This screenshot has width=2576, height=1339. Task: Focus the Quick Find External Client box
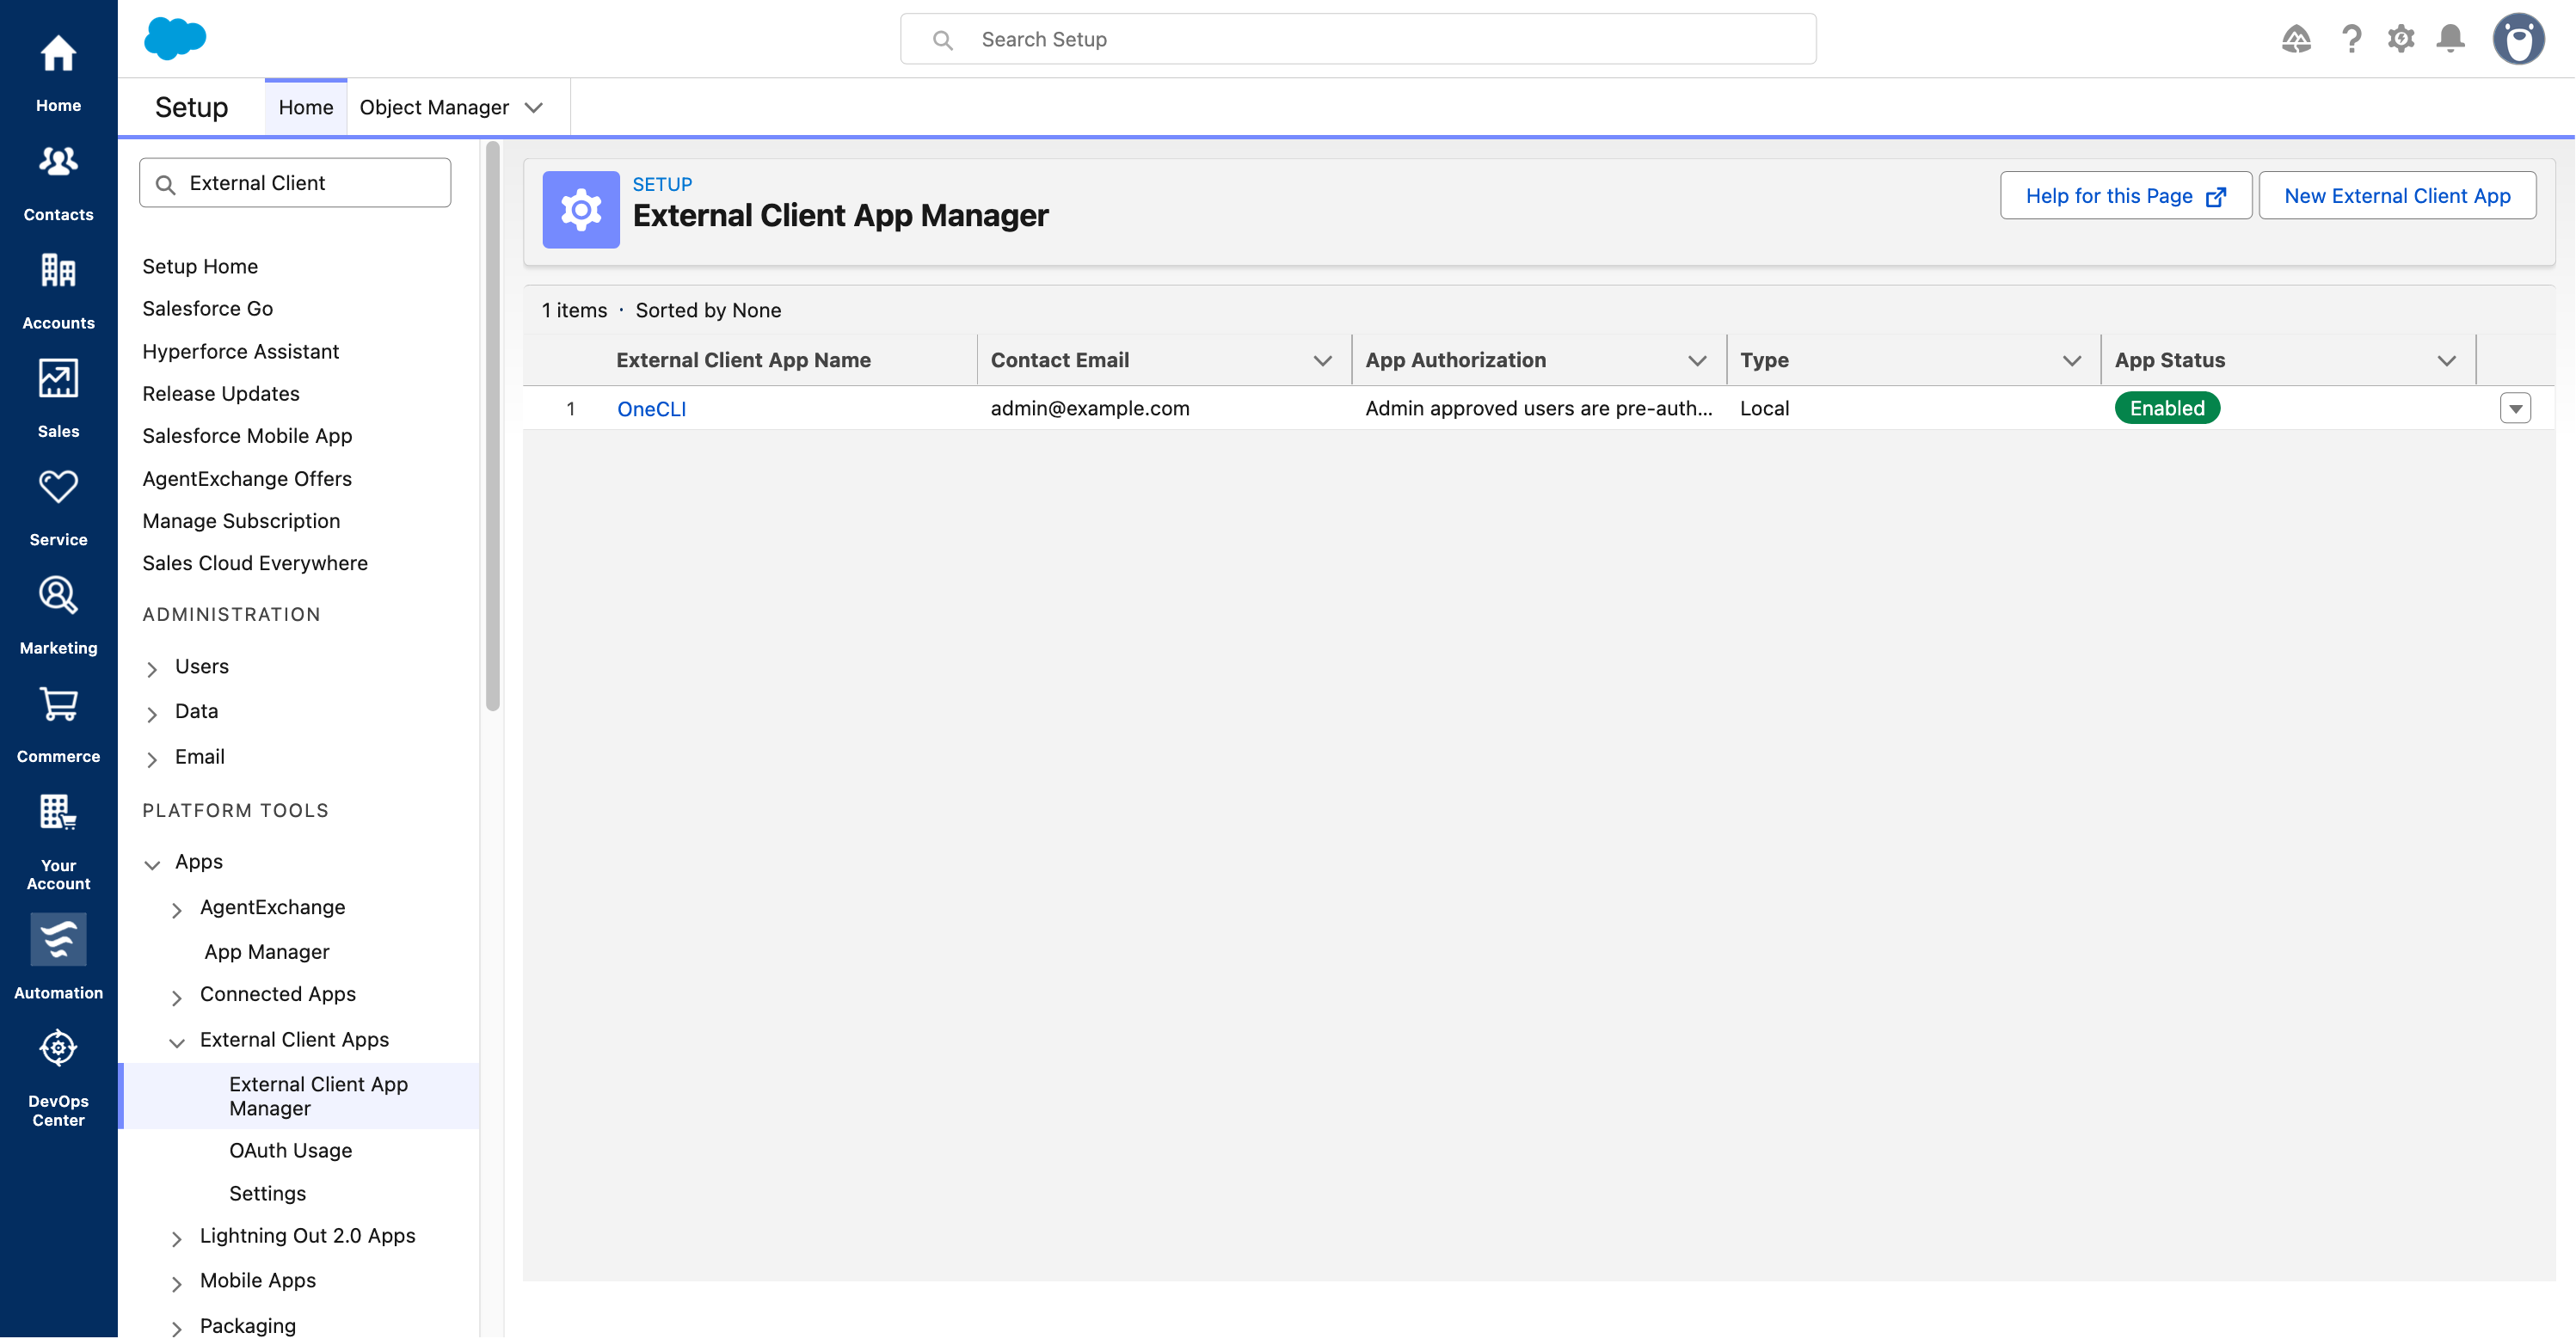295,183
